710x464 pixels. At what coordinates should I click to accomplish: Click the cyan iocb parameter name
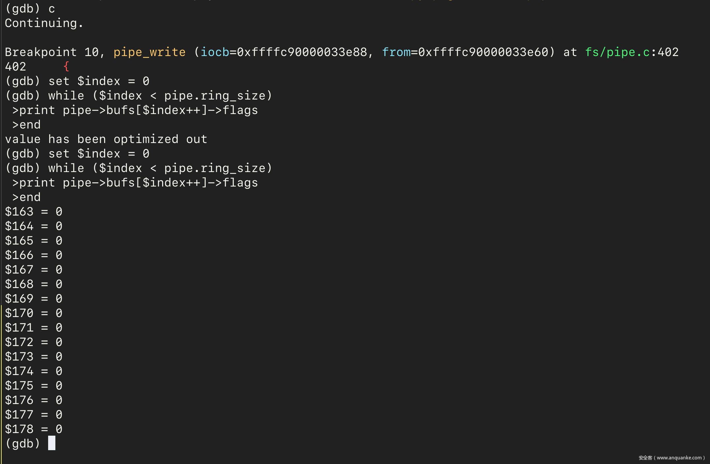coord(215,52)
